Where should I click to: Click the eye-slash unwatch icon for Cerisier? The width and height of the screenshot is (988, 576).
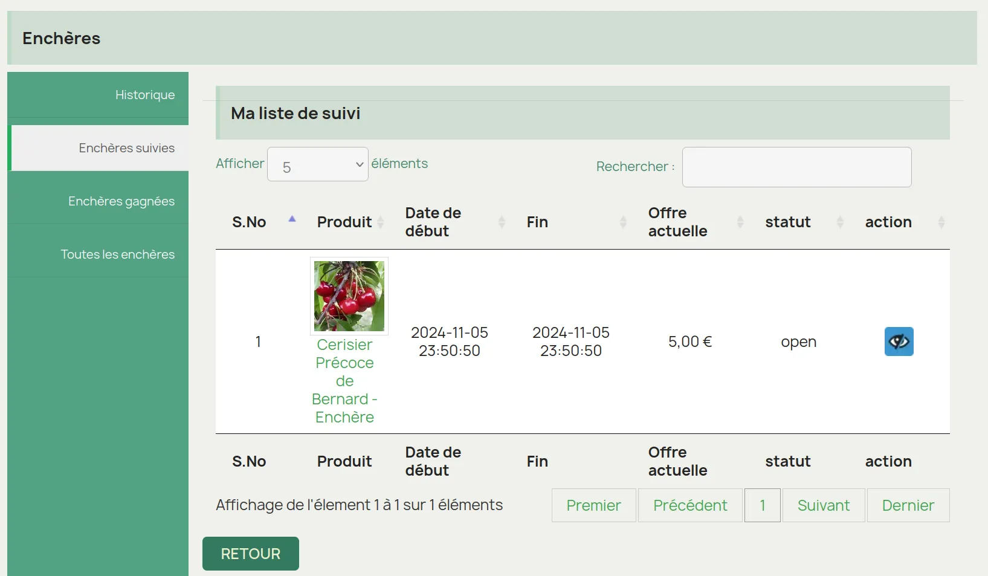click(x=899, y=341)
